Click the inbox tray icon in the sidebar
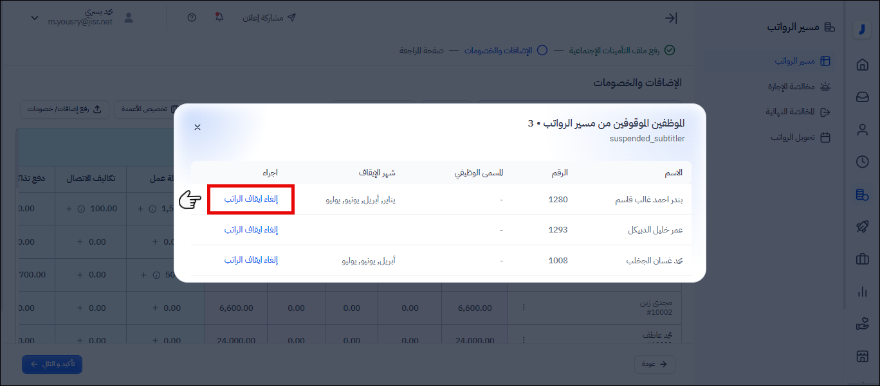 pos(862,97)
